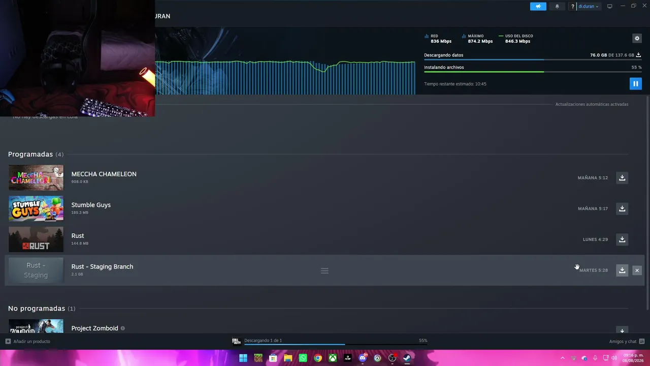Open the Steam help question mark
The height and width of the screenshot is (366, 650).
coord(573,7)
